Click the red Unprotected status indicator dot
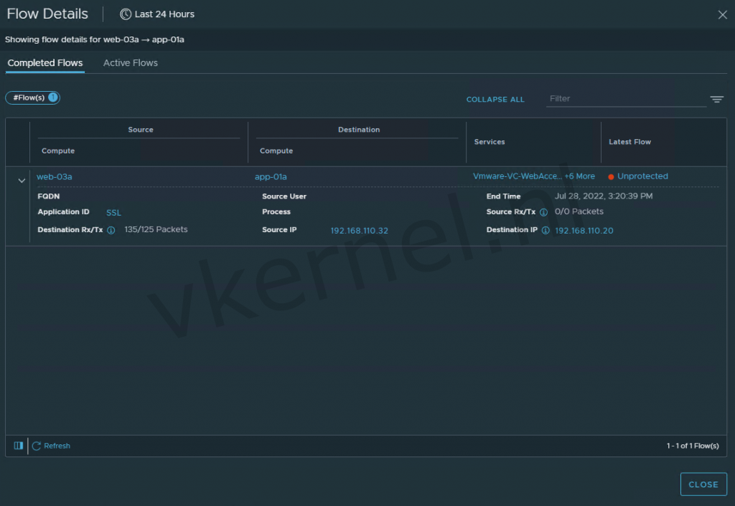This screenshot has width=735, height=506. pyautogui.click(x=610, y=176)
